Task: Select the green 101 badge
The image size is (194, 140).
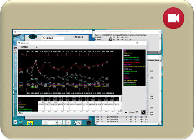Action: click(x=33, y=36)
